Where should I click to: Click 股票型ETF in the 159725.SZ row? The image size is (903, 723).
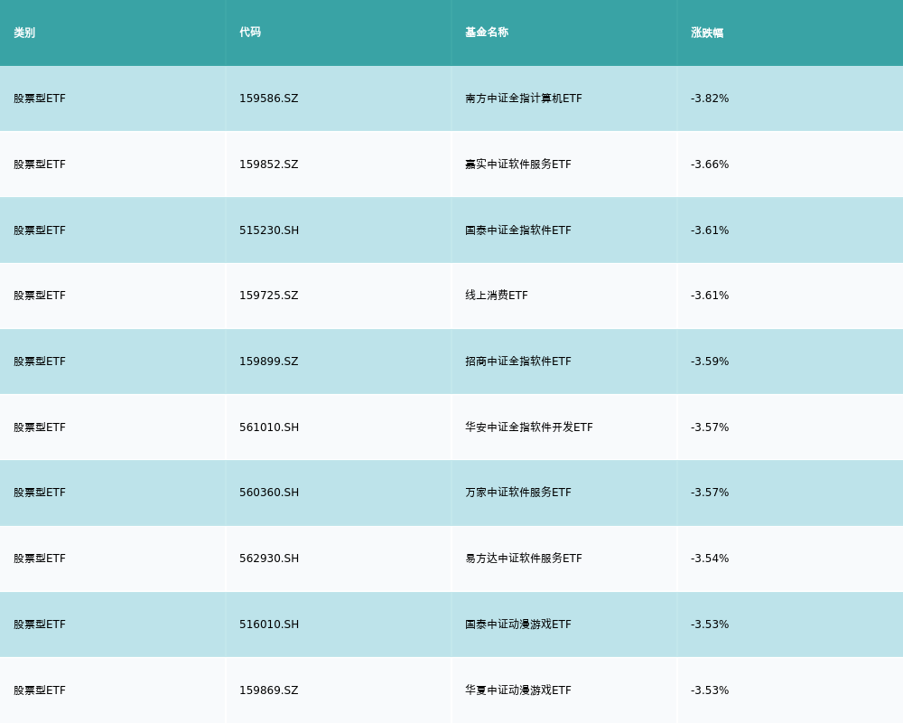(x=40, y=296)
